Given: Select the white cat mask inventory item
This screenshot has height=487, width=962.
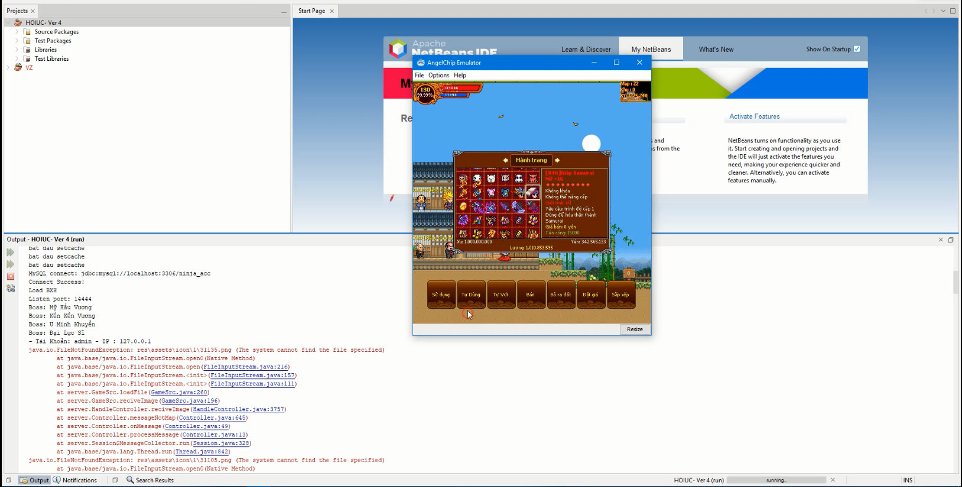Looking at the screenshot, I should point(491,178).
